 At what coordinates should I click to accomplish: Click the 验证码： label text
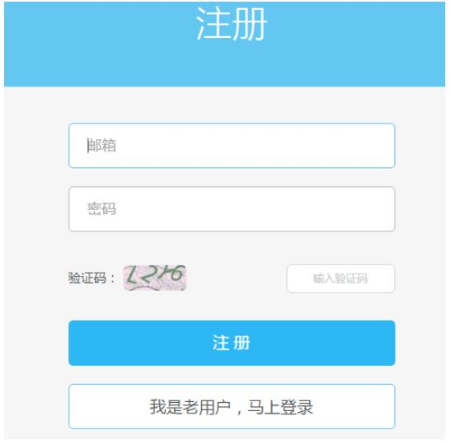92,278
